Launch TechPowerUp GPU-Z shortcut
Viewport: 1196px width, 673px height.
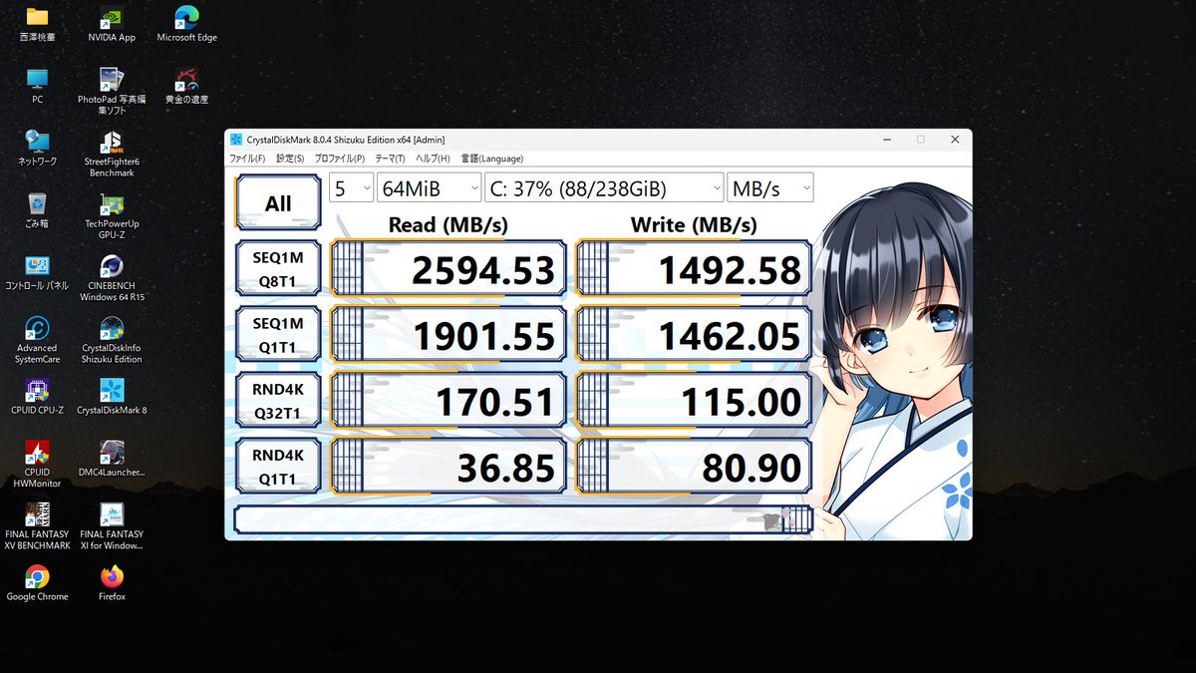112,215
